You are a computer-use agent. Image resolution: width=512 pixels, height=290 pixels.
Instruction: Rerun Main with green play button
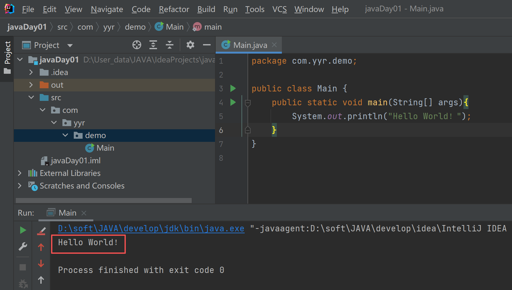point(23,230)
